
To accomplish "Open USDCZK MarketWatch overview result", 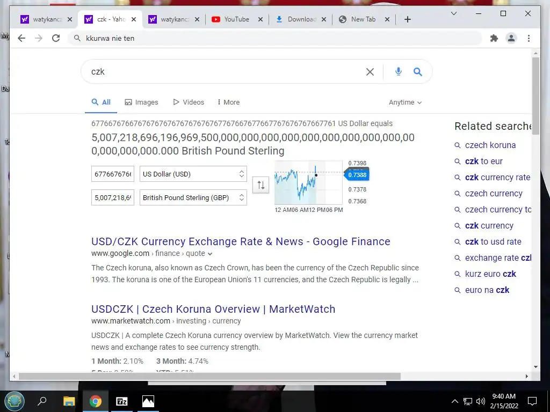I will pos(213,309).
